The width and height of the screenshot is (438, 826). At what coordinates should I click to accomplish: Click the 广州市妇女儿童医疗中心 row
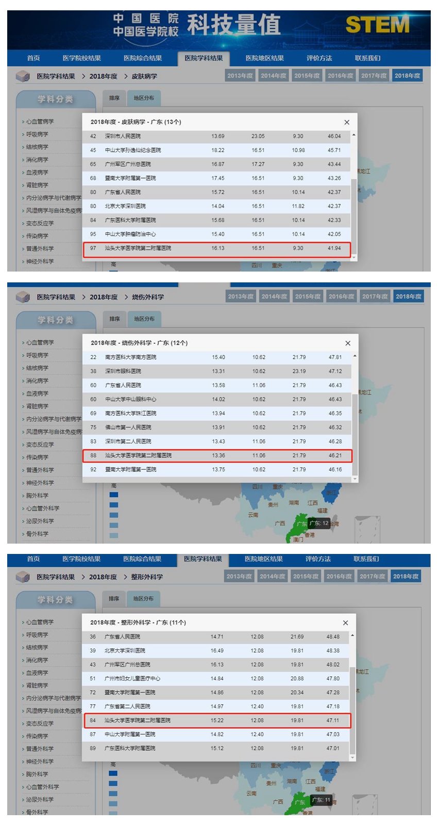(216, 679)
